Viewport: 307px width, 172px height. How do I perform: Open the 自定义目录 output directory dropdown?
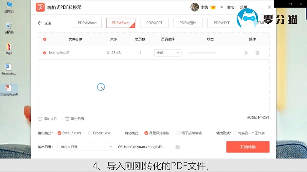tap(86, 147)
